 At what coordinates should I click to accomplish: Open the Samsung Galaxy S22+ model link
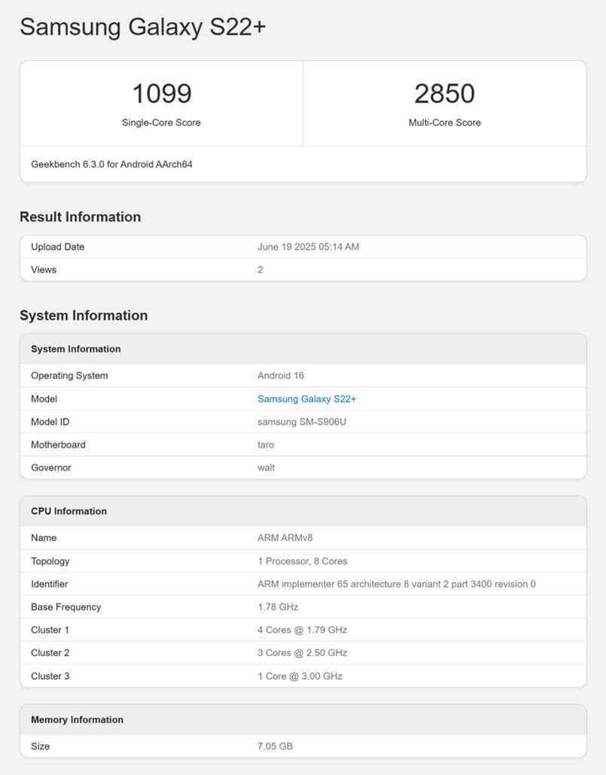pos(306,399)
